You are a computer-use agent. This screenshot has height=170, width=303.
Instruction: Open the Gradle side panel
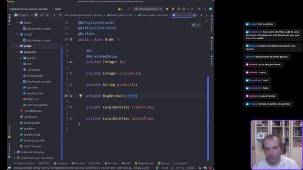click(x=212, y=60)
